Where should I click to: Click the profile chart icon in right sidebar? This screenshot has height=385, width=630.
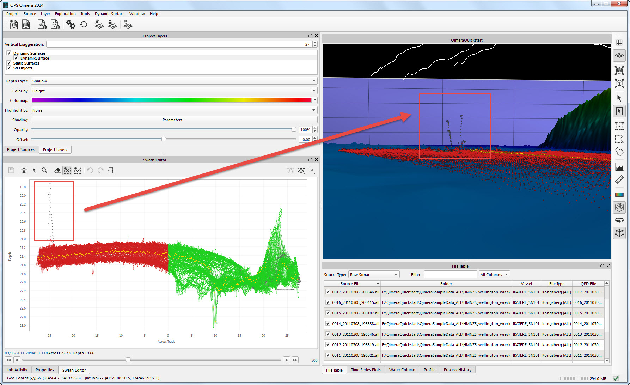(619, 167)
